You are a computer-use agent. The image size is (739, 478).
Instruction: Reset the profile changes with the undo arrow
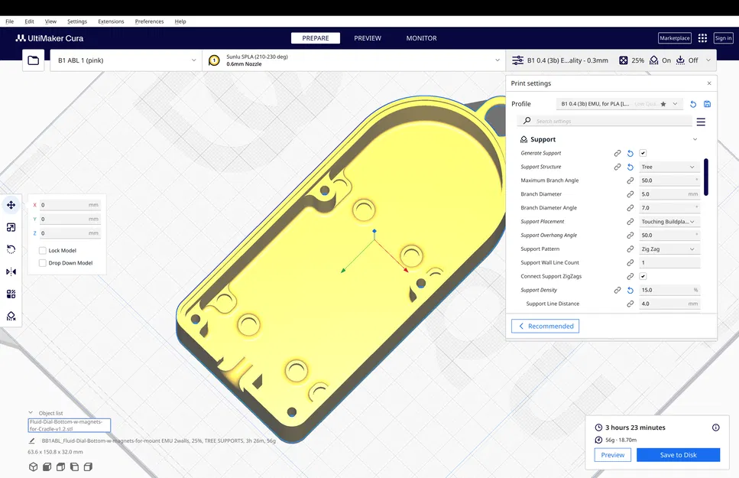(693, 104)
